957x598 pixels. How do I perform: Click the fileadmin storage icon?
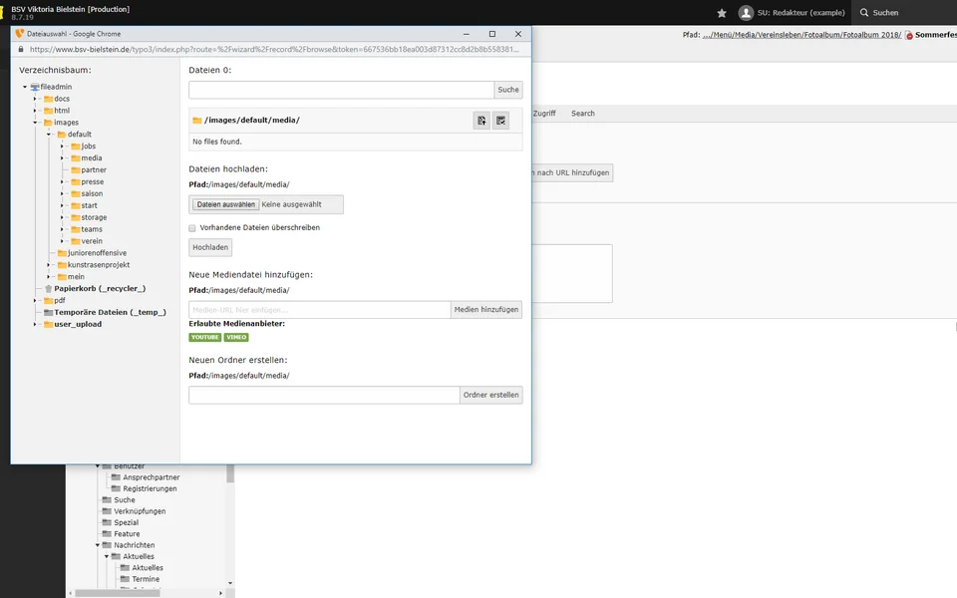pos(35,87)
